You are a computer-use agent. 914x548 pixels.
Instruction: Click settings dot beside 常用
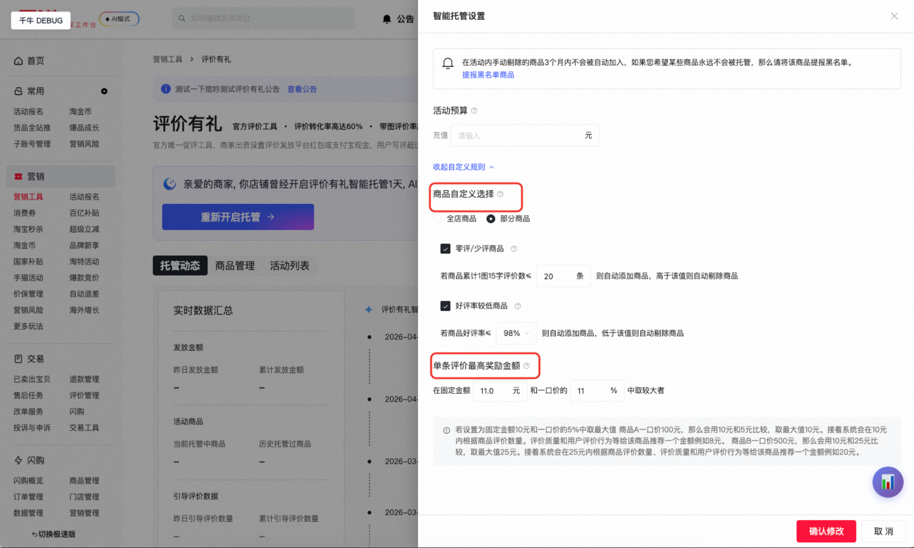click(x=104, y=91)
